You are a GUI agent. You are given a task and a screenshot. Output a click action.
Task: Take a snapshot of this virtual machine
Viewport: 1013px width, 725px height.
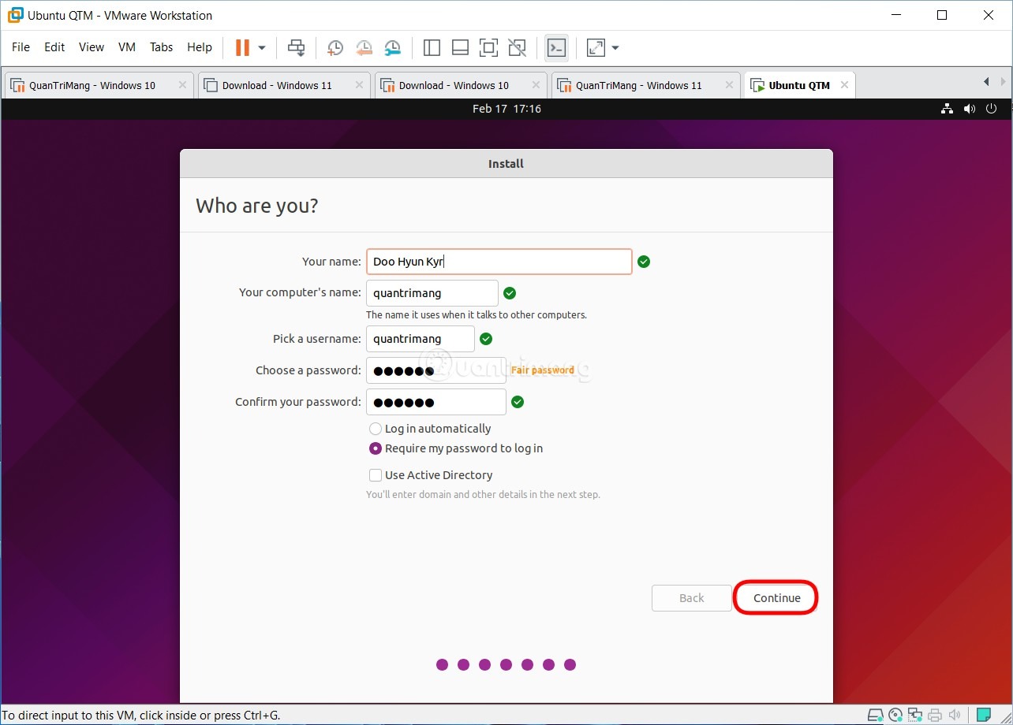tap(335, 48)
